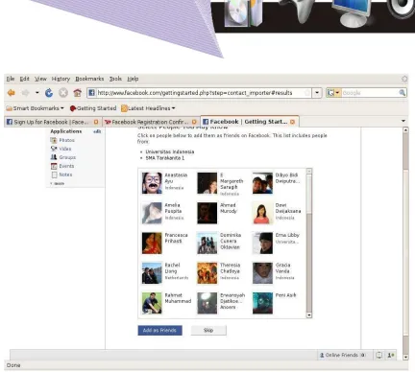Open the URL bar history dropdown
This screenshot has height=372, width=415.
[x=317, y=93]
